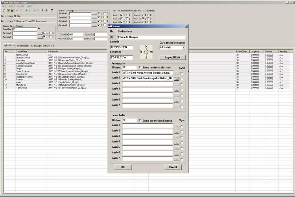Select the UpRoadLine tab

pos(9,45)
